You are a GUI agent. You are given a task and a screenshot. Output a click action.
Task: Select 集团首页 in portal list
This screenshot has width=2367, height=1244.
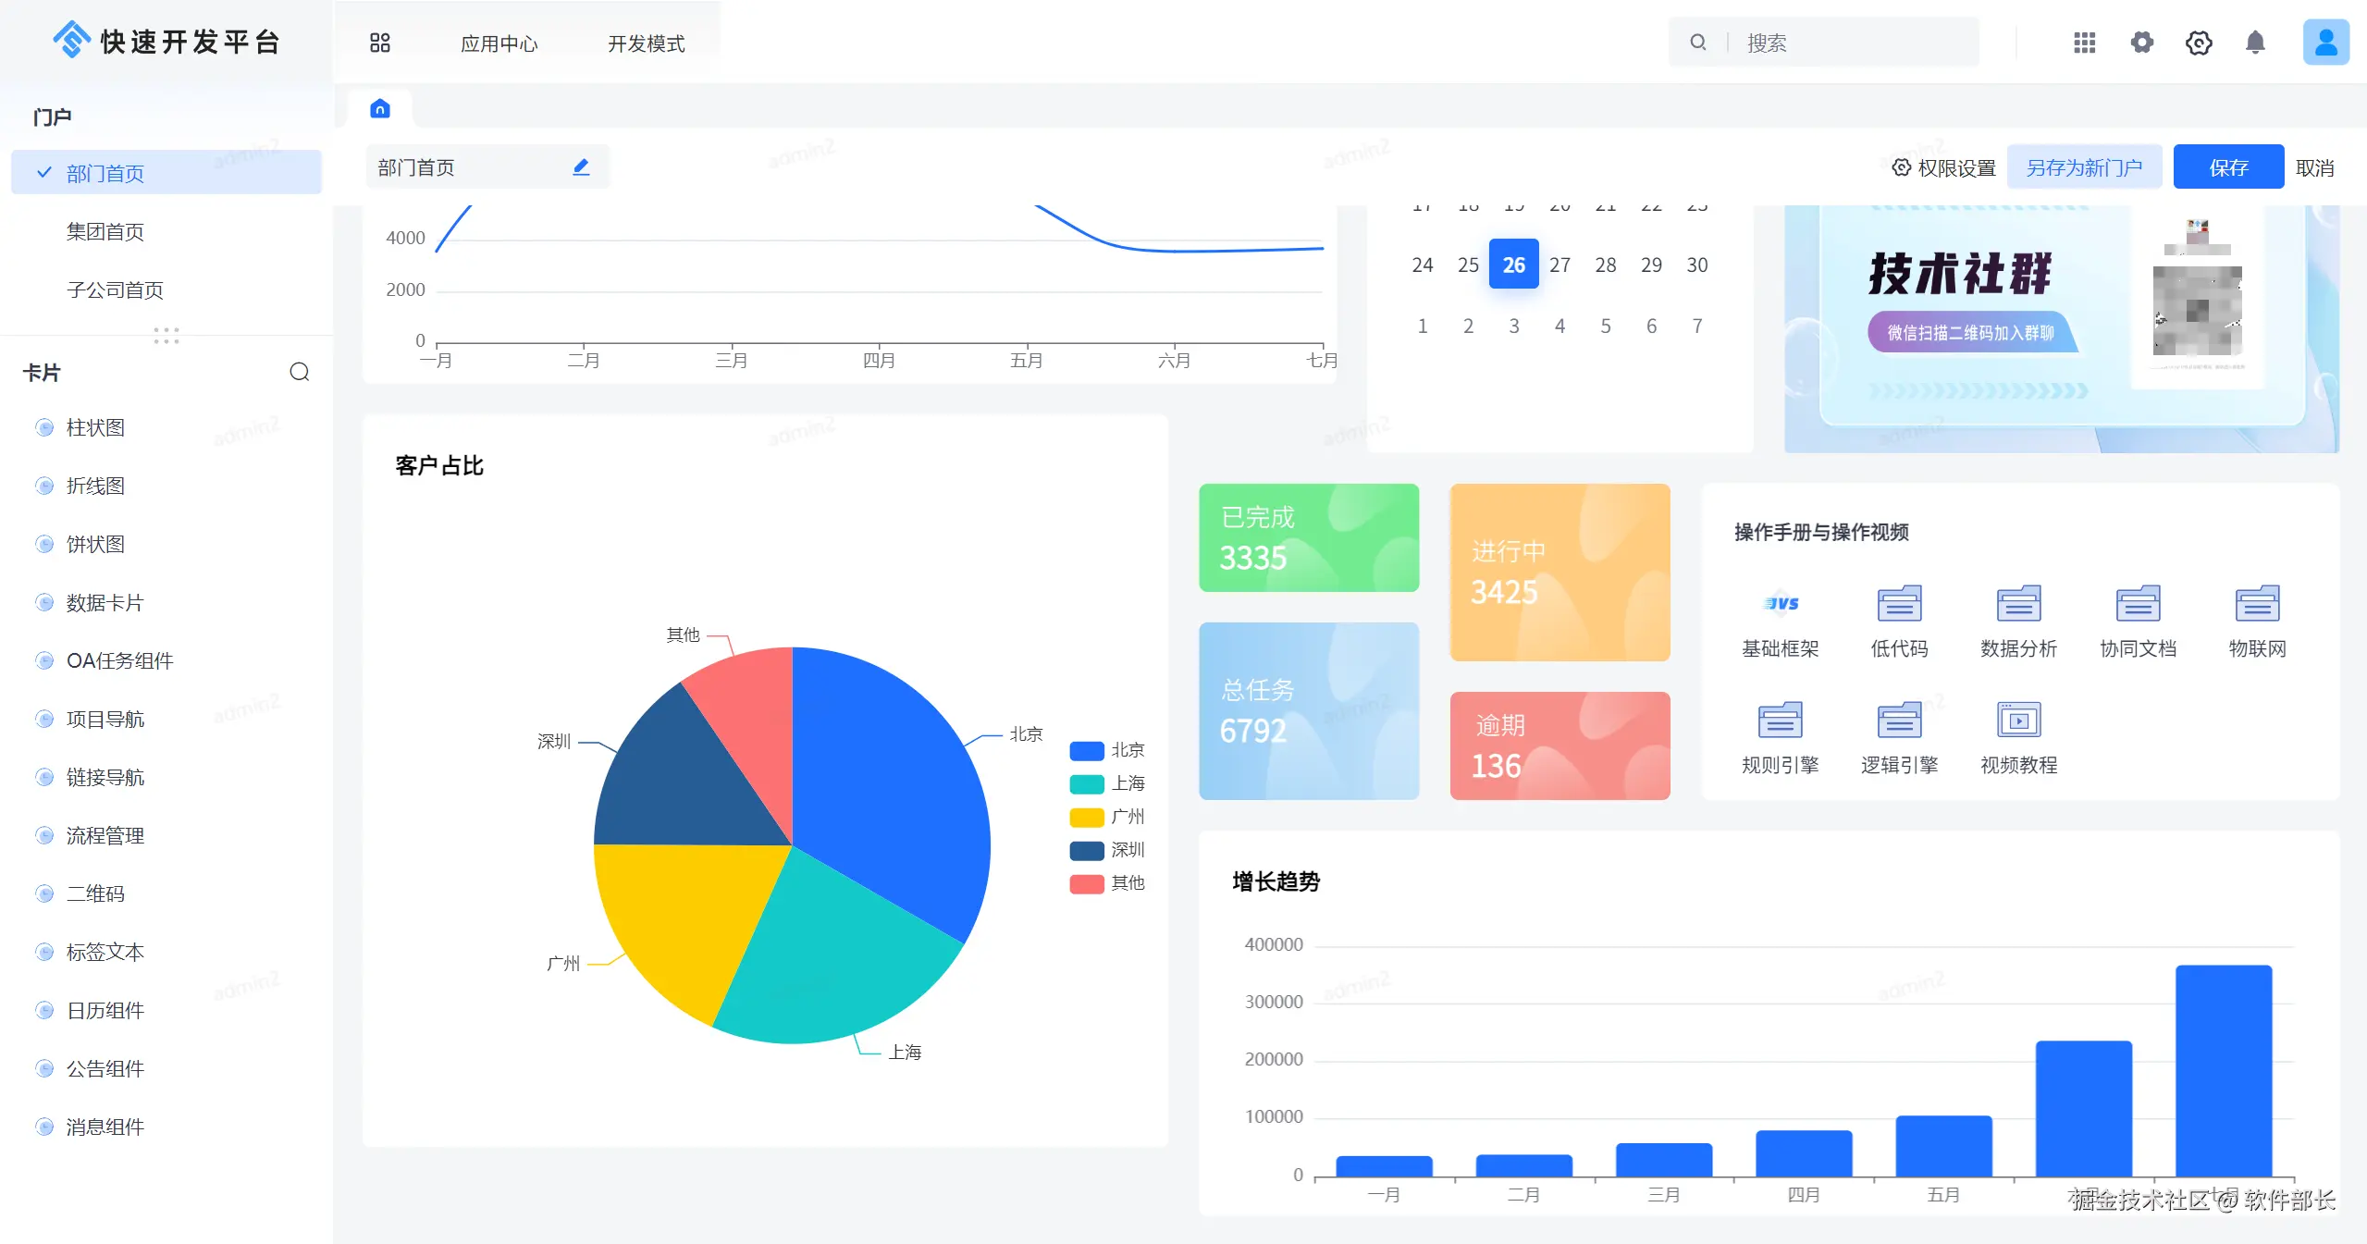(x=105, y=231)
